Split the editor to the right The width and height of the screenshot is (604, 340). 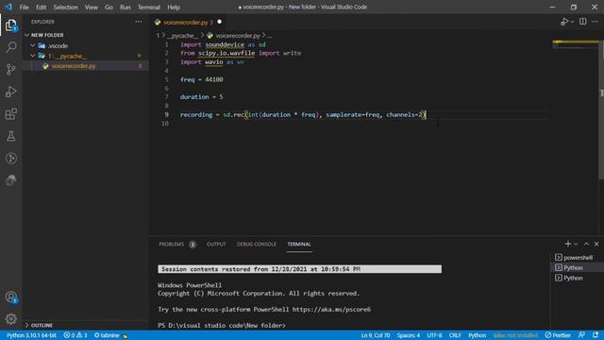583,22
